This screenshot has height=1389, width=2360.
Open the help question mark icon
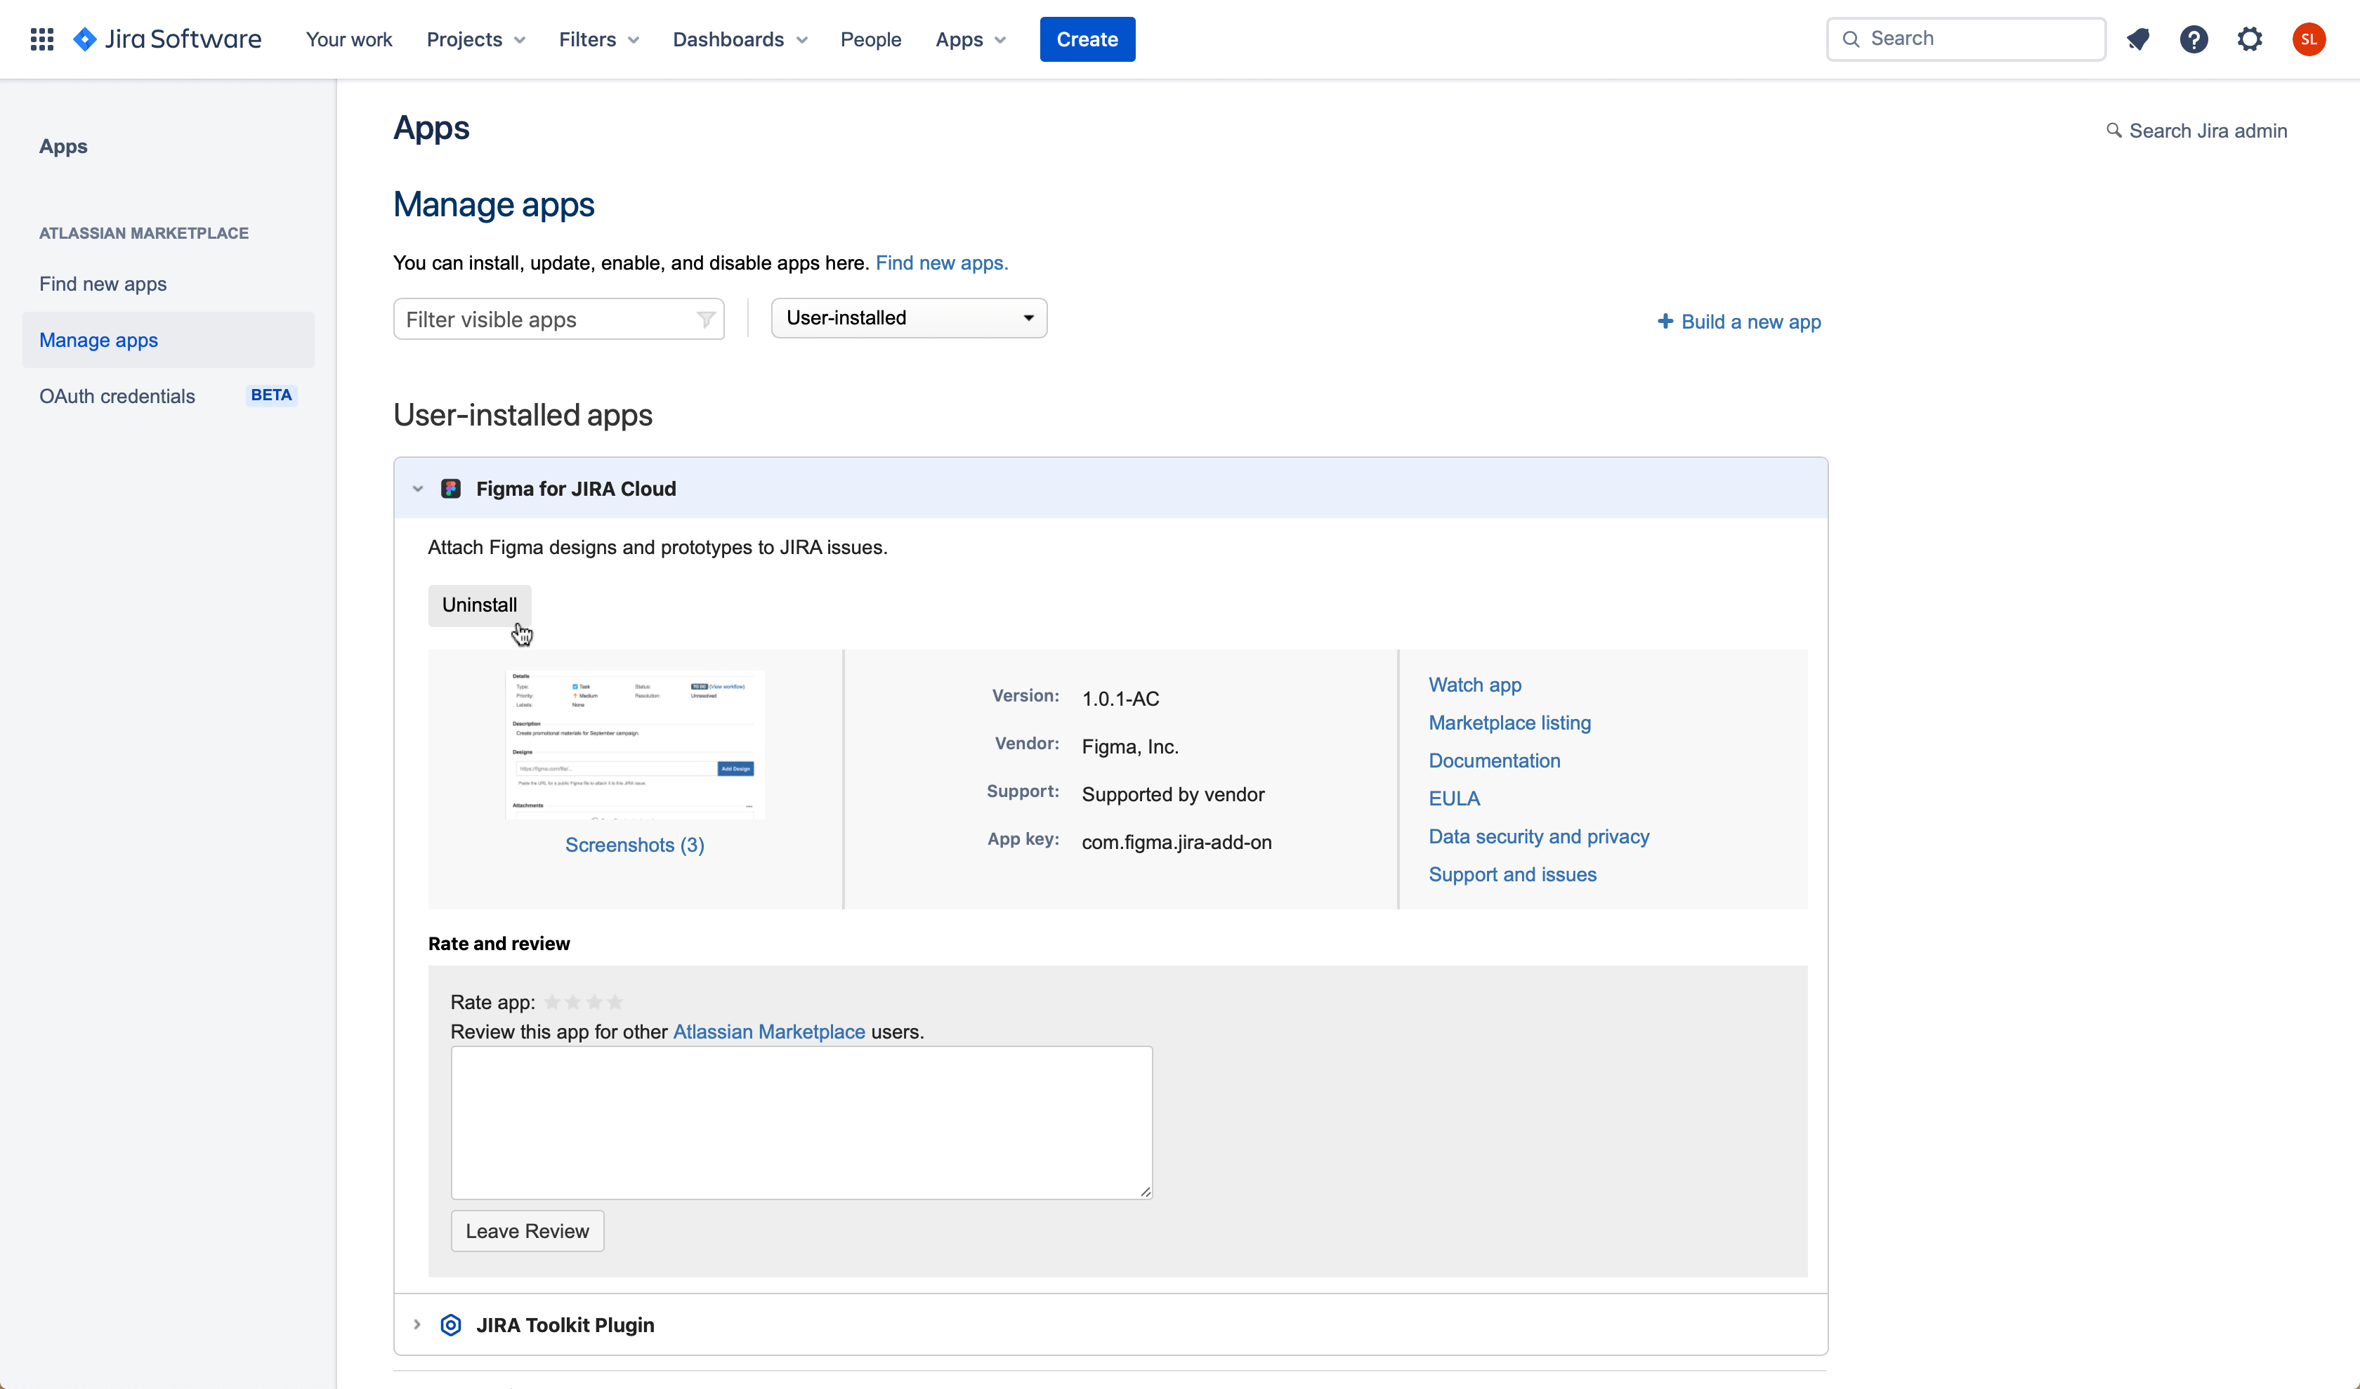point(2194,39)
